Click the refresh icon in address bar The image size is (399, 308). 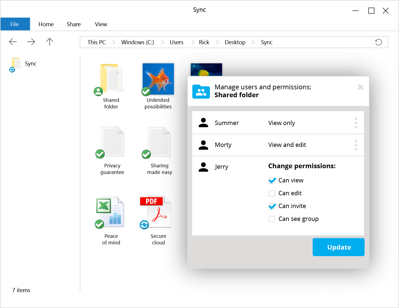pos(379,42)
